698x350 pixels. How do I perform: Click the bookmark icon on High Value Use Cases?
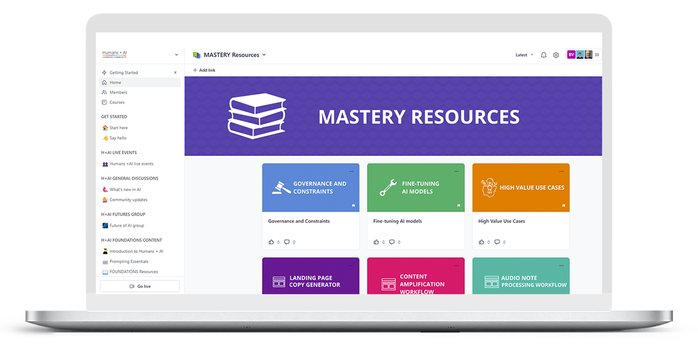563,205
